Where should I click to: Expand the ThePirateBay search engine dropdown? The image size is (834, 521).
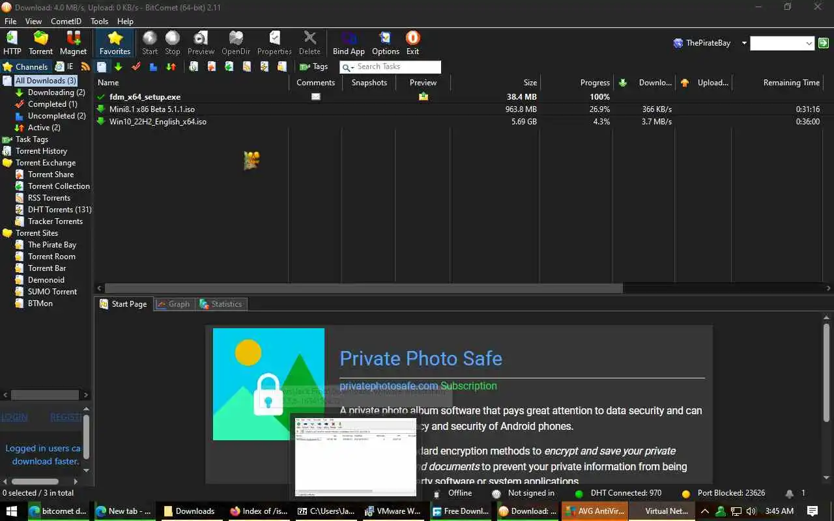coord(744,43)
